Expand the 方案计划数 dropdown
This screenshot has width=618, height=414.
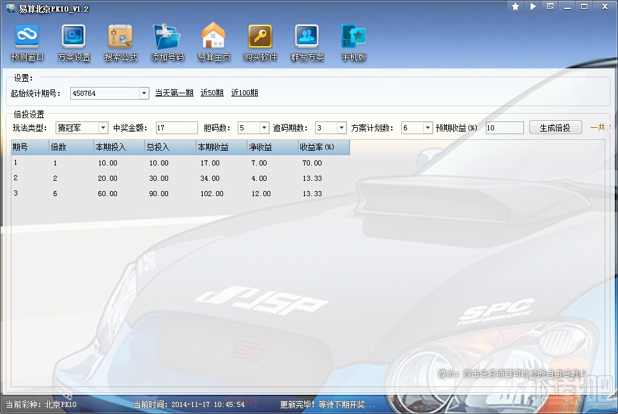pos(428,128)
